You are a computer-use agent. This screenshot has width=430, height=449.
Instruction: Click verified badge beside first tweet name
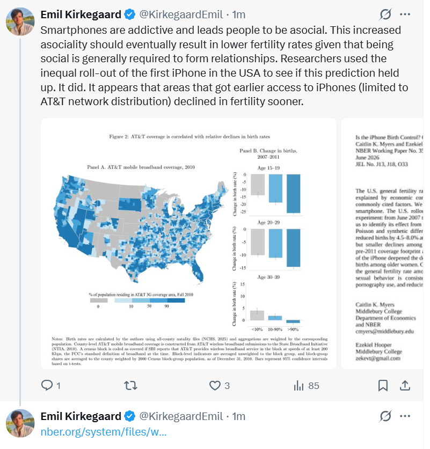(x=130, y=14)
